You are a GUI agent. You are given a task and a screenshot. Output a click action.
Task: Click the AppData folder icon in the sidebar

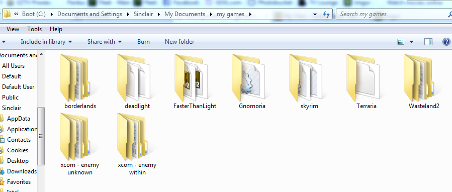point(2,119)
